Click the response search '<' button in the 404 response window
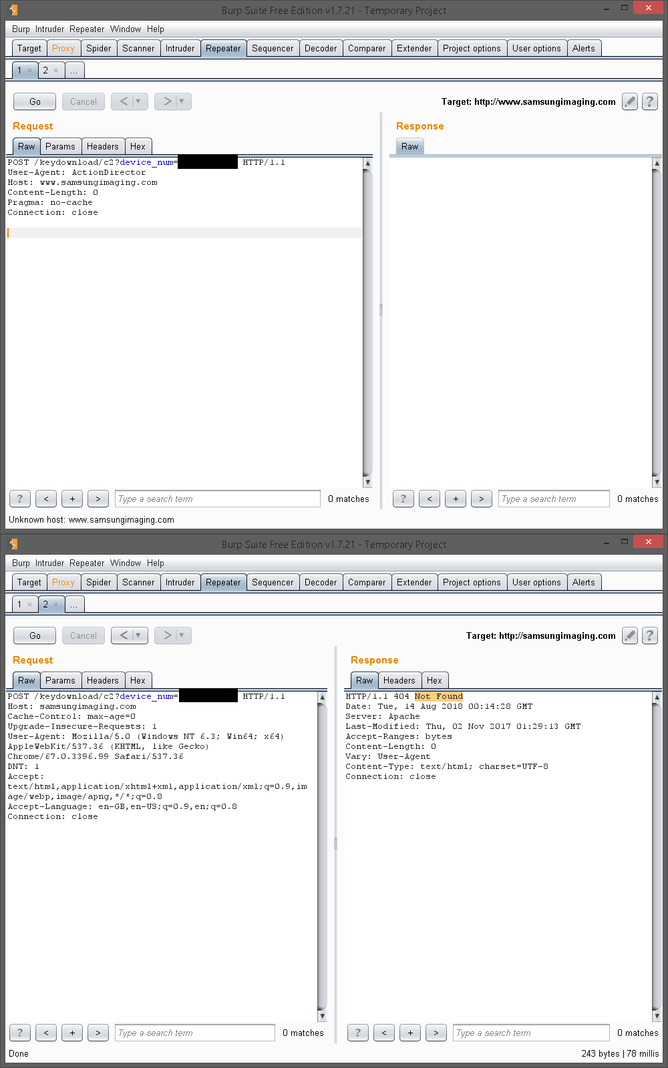Screen dimensions: 668x1068 click(x=383, y=1033)
